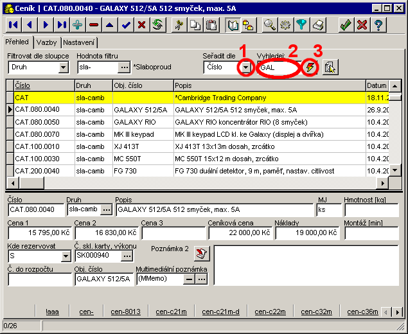Open the Nastavení tab

pos(79,42)
